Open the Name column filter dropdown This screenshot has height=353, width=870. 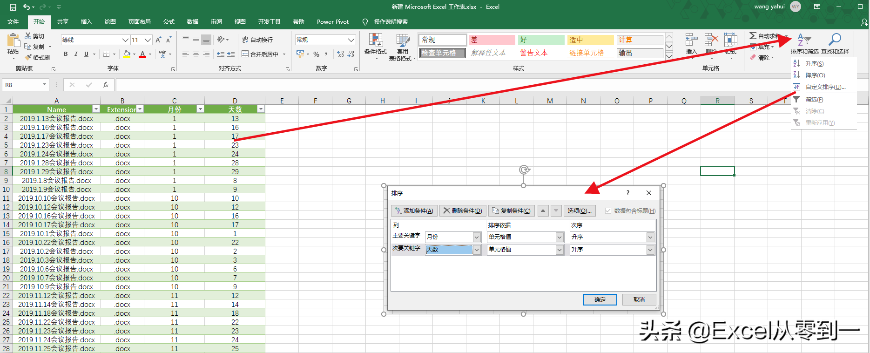[x=96, y=109]
